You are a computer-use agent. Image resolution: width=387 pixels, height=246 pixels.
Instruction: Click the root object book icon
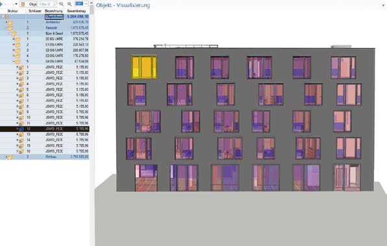click(7, 17)
